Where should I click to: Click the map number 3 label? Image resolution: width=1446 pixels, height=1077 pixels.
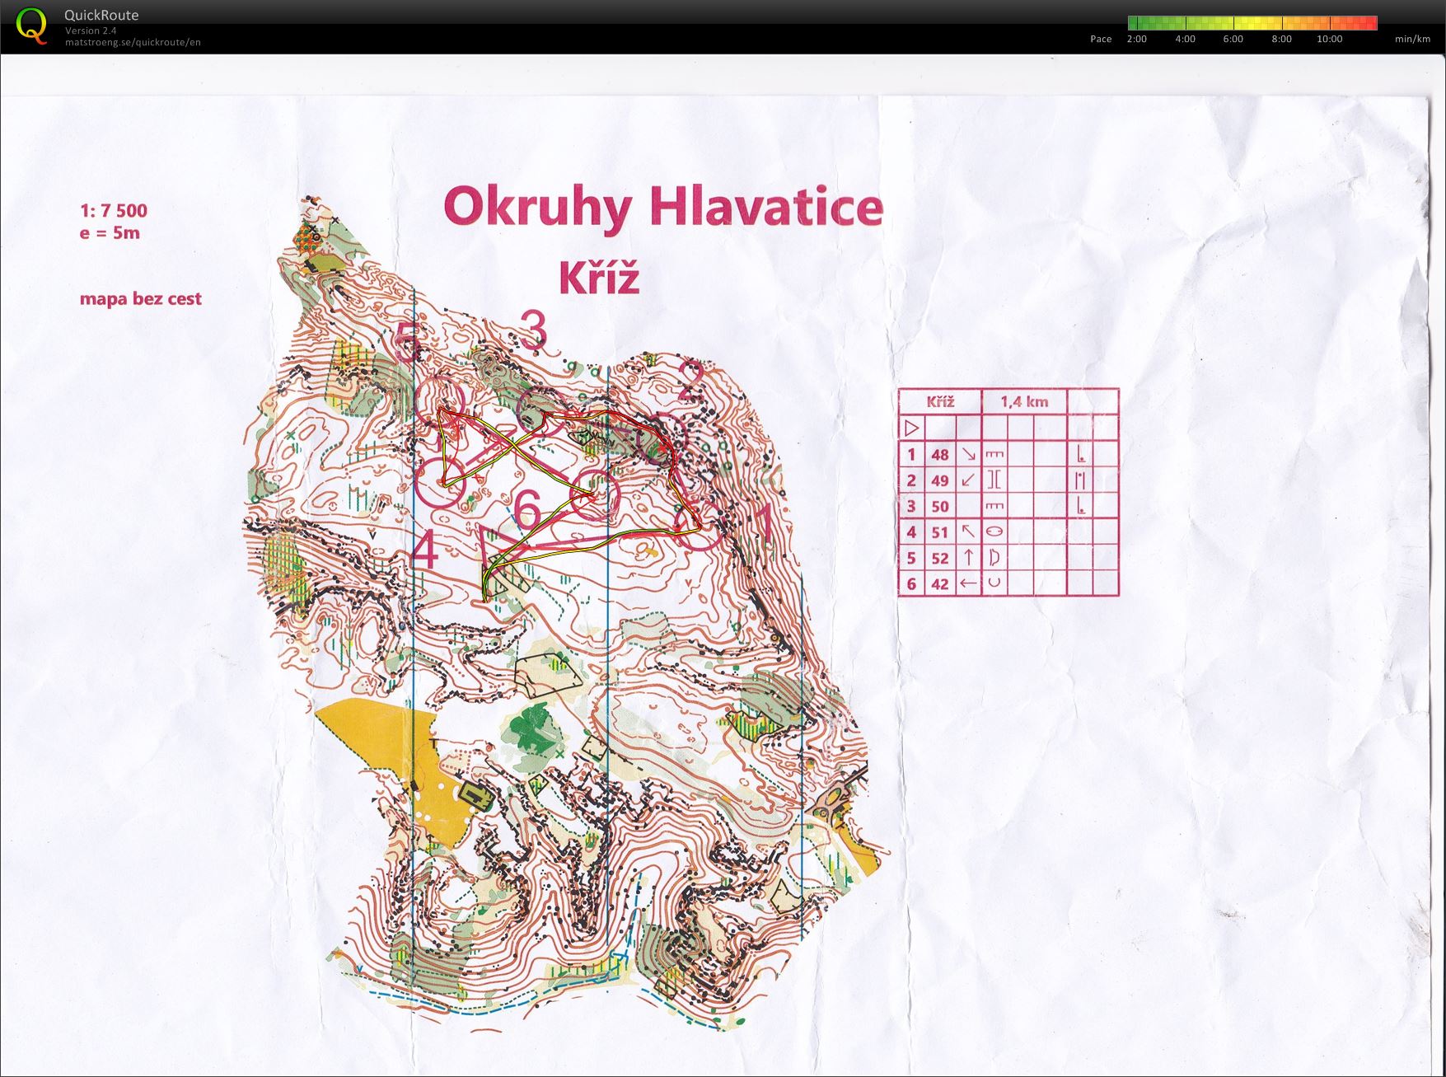tap(534, 330)
